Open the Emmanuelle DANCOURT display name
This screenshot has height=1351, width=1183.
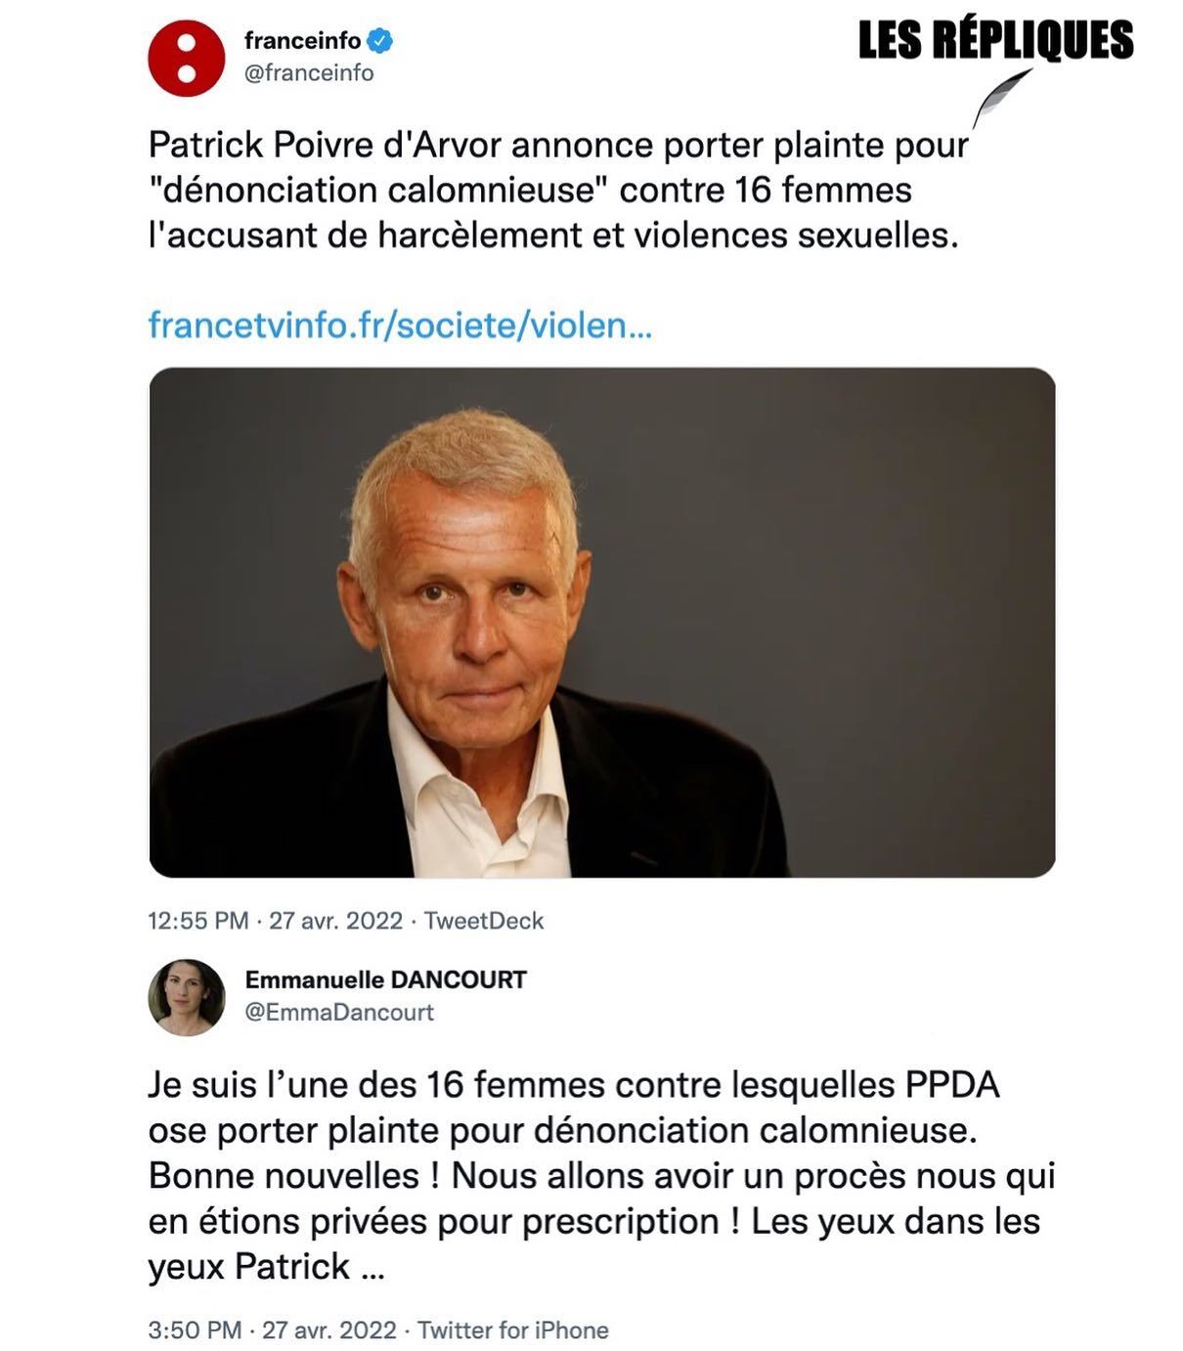pos(385,980)
